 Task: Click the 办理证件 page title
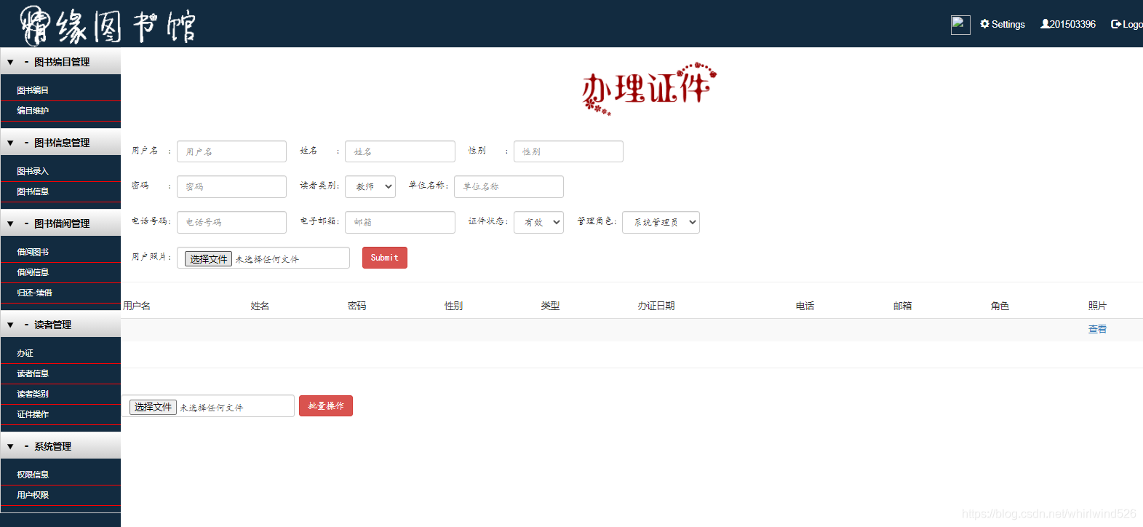(x=649, y=89)
